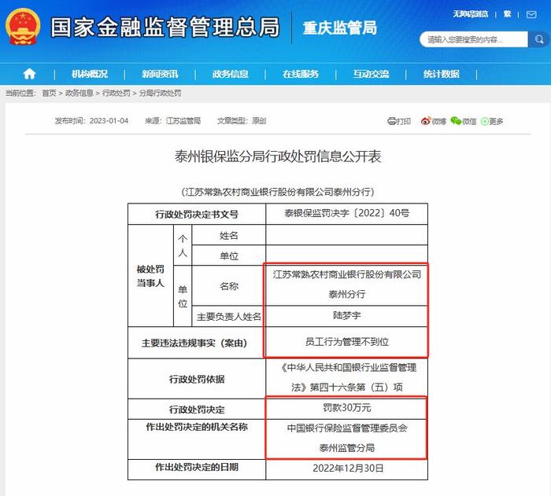Viewport: 551px width, 496px height.
Task: Open the mail envelope icon
Action: pos(531,14)
